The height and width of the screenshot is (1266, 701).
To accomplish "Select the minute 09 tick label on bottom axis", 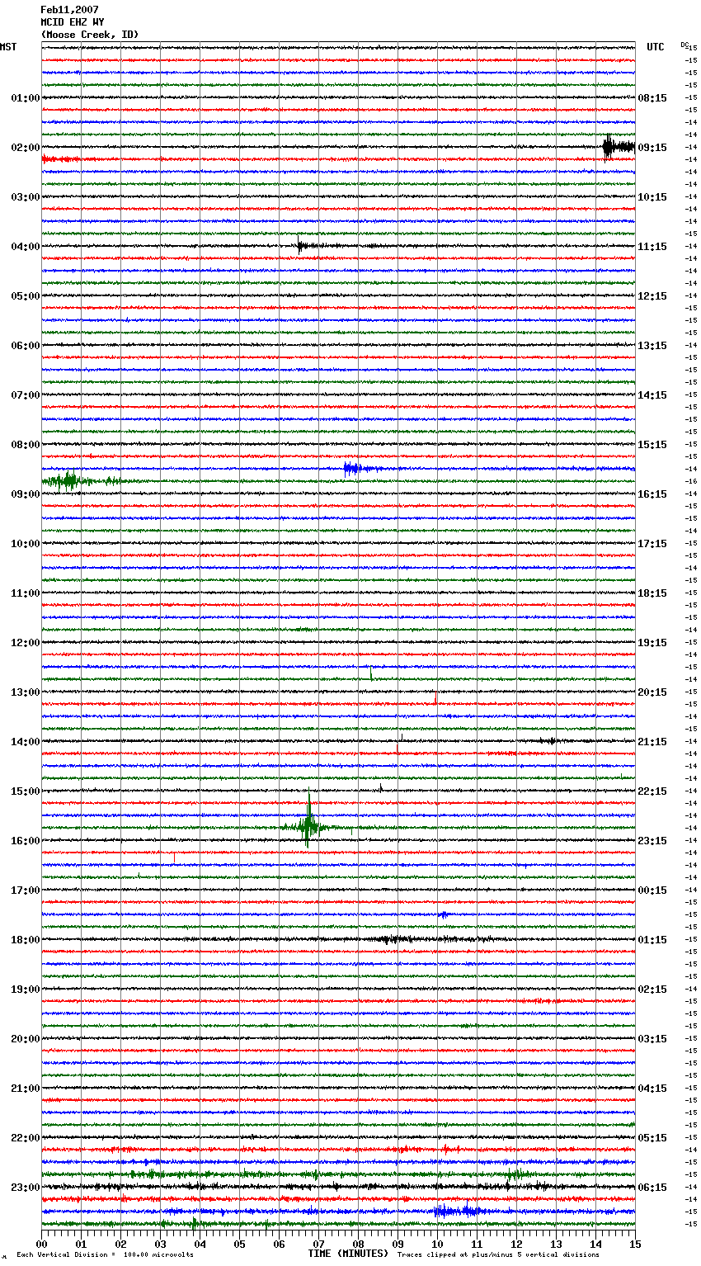I will [398, 1244].
